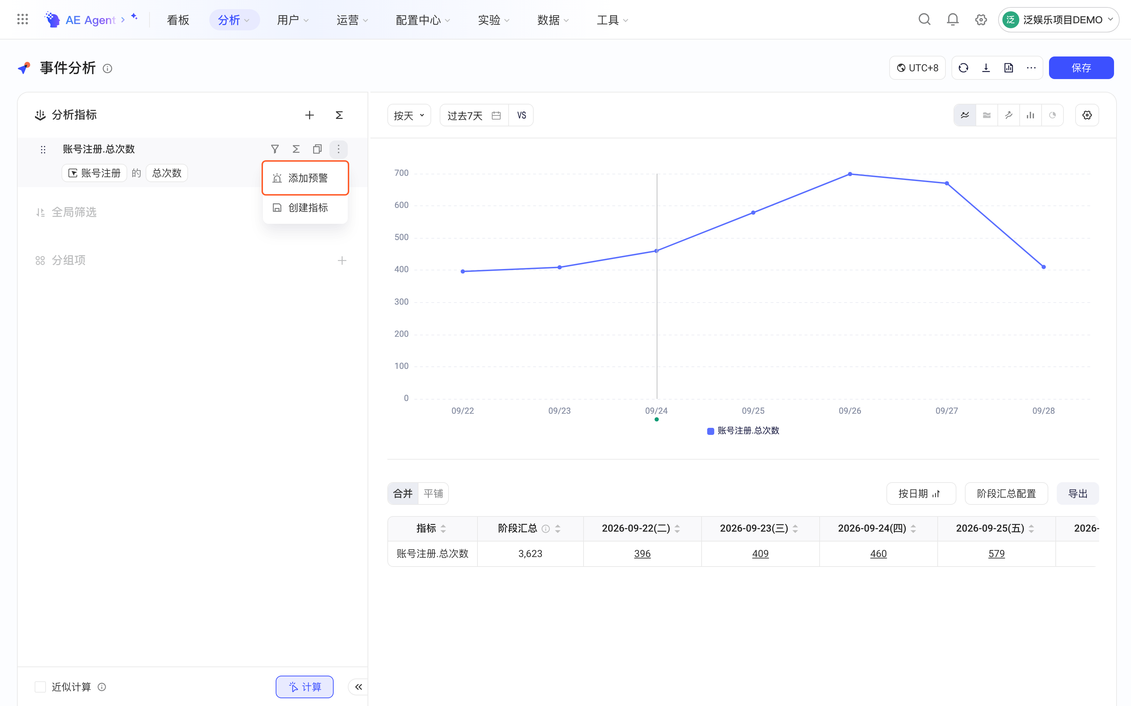Click the plus icon to add analysis metric
The width and height of the screenshot is (1131, 706).
pyautogui.click(x=309, y=115)
